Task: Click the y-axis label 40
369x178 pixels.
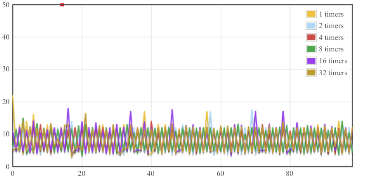Action: [6, 37]
